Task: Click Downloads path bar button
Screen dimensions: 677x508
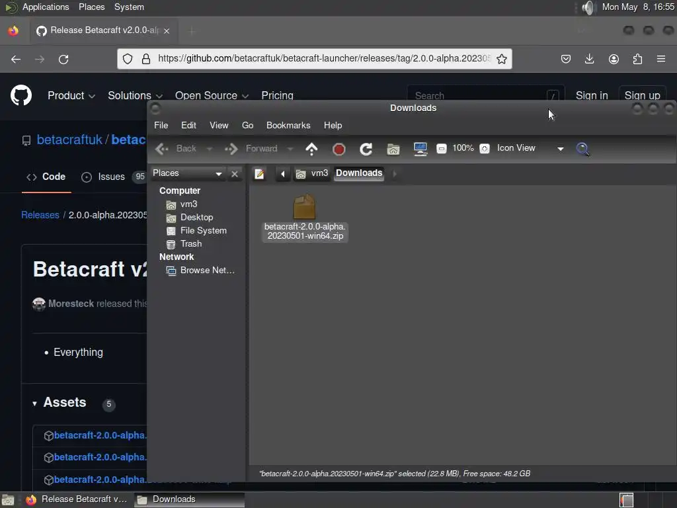Action: click(x=359, y=173)
